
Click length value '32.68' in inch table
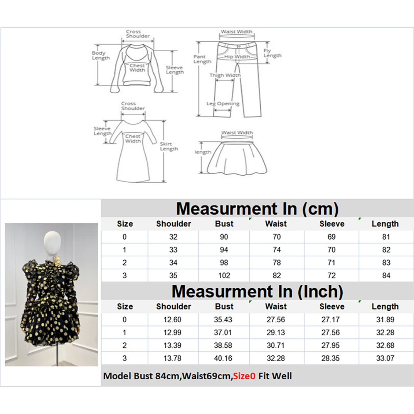(x=385, y=345)
